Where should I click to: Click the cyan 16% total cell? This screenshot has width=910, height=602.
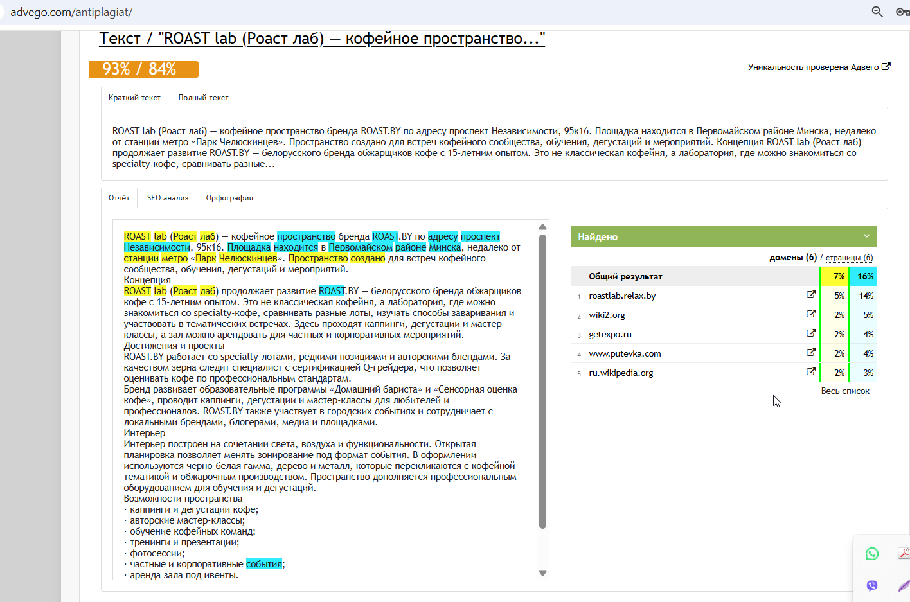pos(863,276)
